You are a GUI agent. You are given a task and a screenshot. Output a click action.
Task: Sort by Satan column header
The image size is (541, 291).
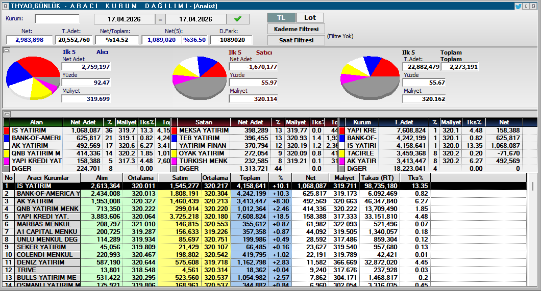pyautogui.click(x=204, y=122)
